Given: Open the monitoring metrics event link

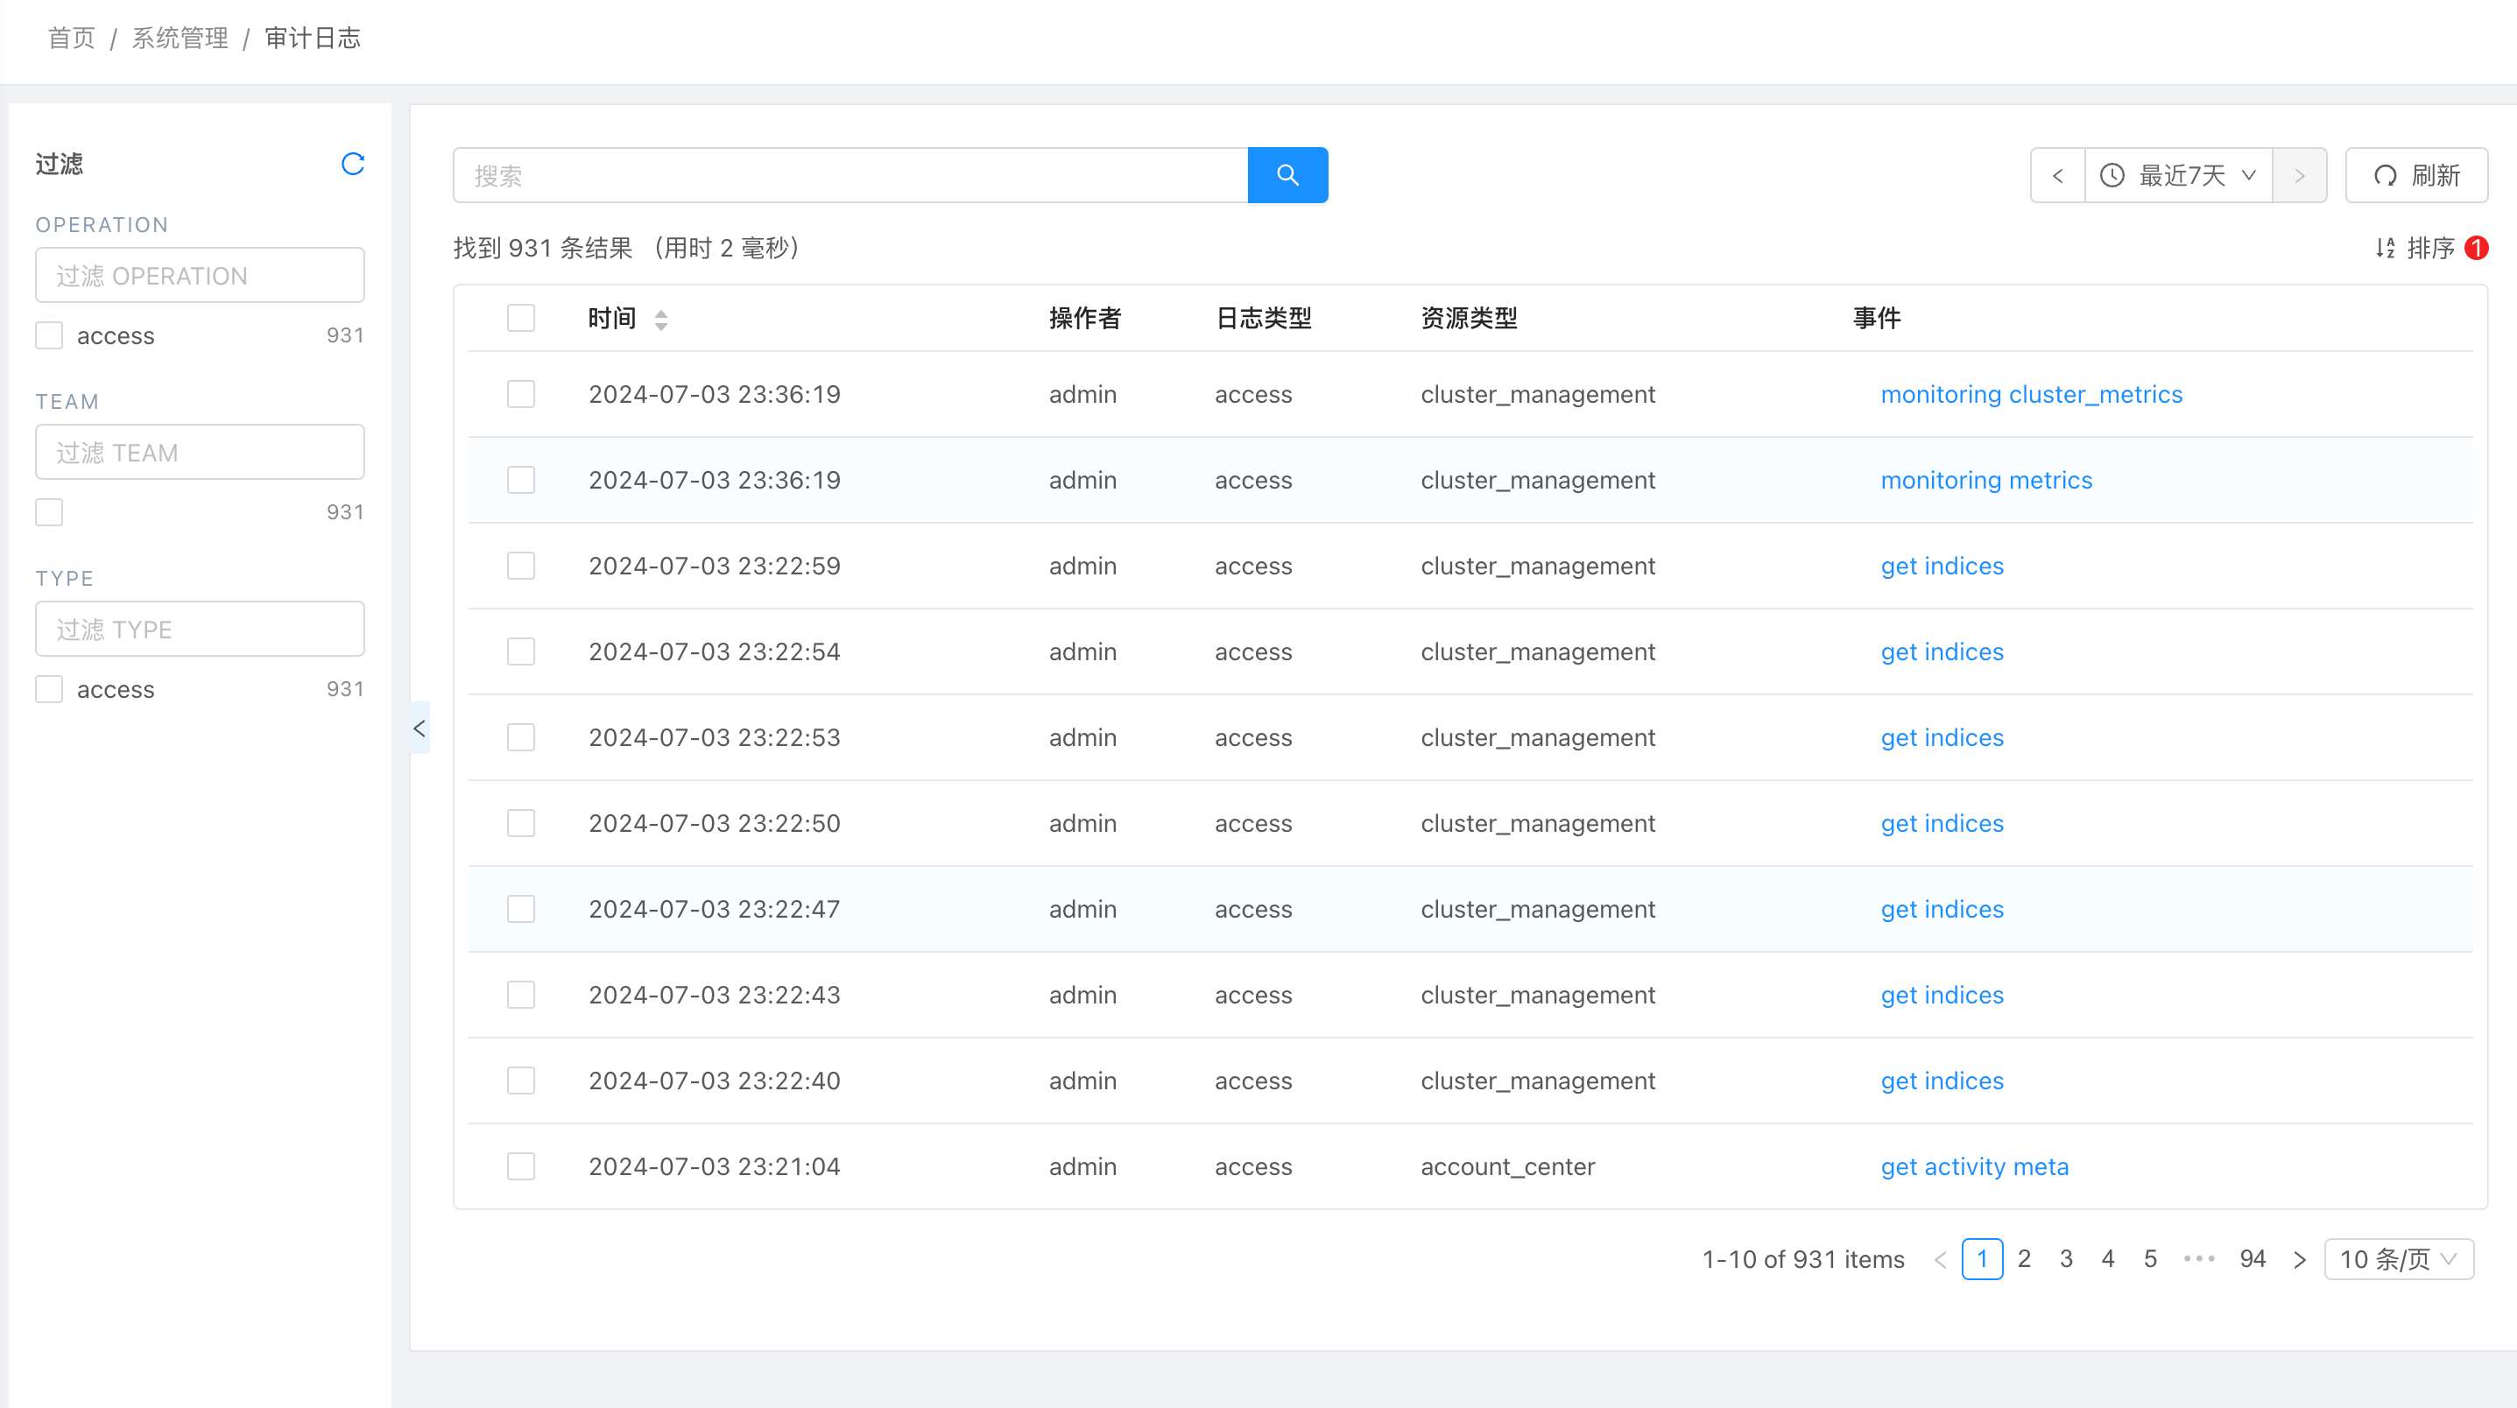Looking at the screenshot, I should pos(1986,480).
